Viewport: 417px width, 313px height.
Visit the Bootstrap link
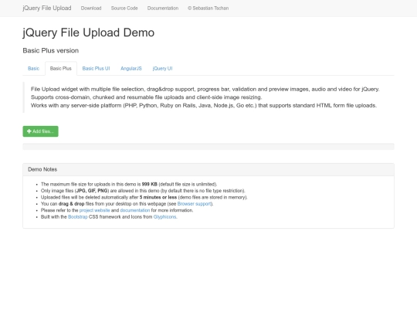[x=78, y=216]
